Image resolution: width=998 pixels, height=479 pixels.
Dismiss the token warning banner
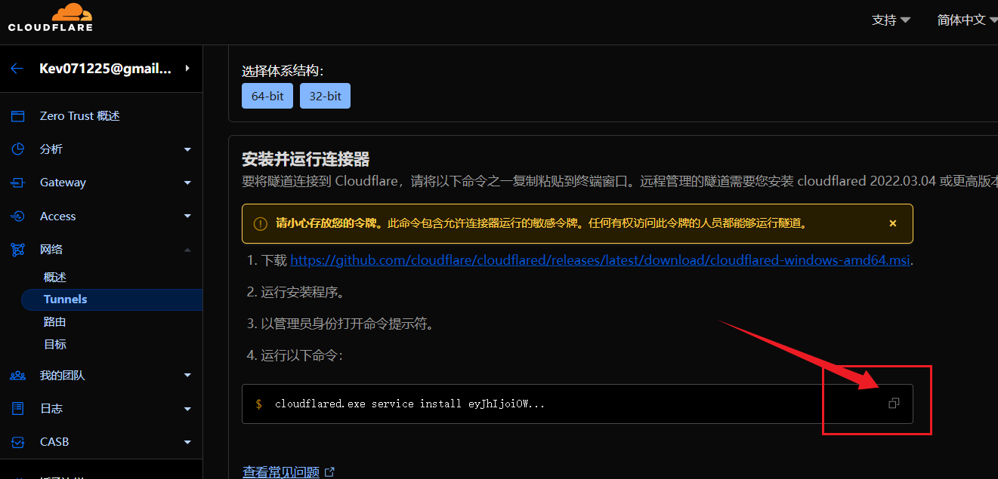893,223
